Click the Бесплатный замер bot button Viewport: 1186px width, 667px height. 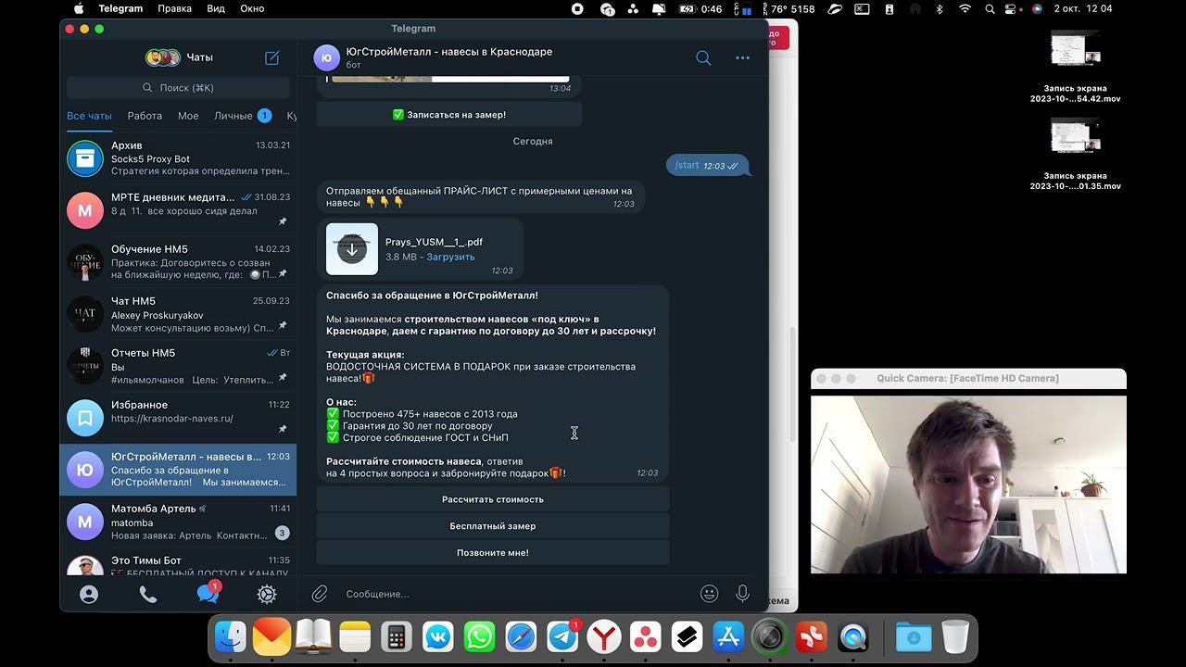pos(493,526)
